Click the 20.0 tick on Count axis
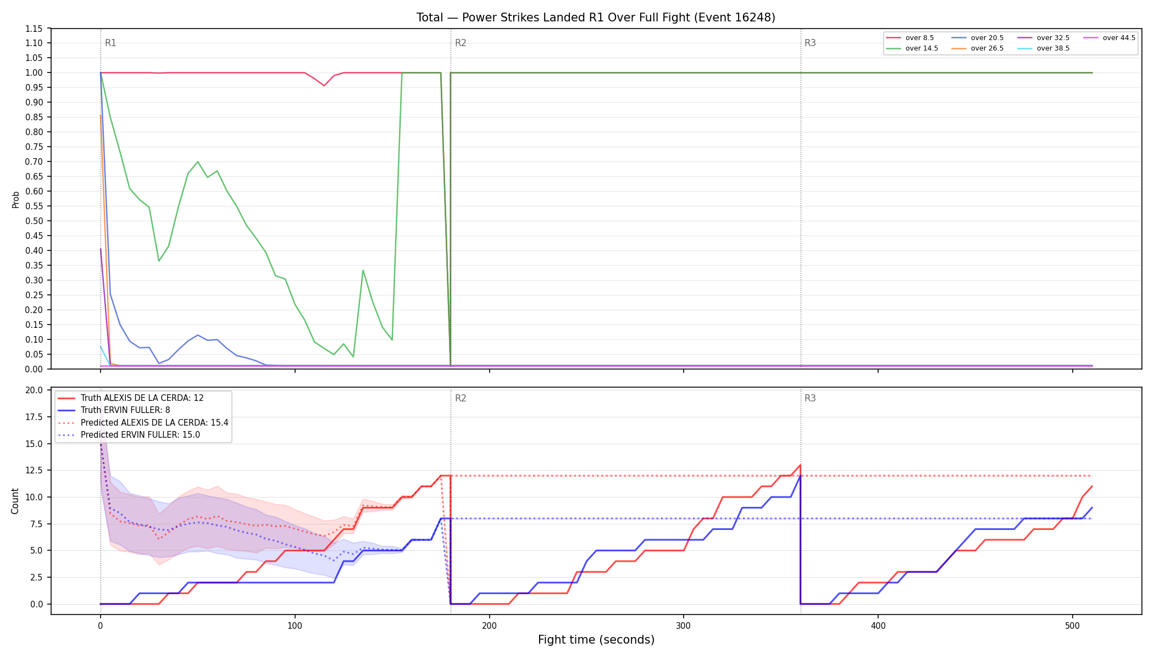1154x659 pixels. pos(34,390)
